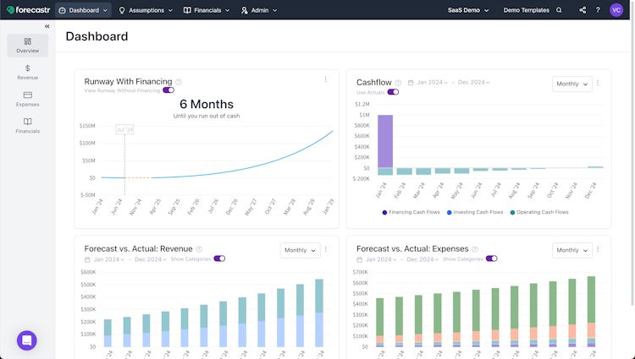Click the Dashboard page heading
Viewport: 635px width, 359px height.
[x=97, y=36]
